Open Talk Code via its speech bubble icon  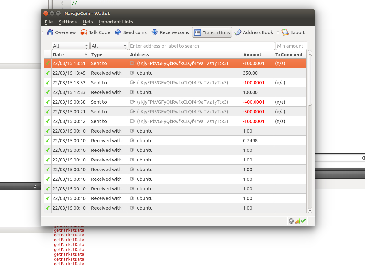tap(83, 32)
